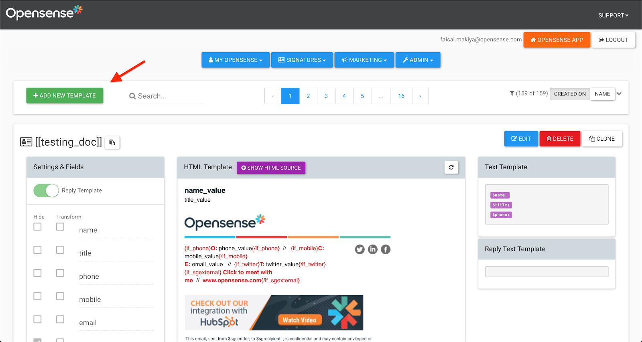Sort templates by Created On
642x342 pixels.
[570, 94]
